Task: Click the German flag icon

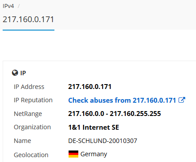Action: [73, 154]
